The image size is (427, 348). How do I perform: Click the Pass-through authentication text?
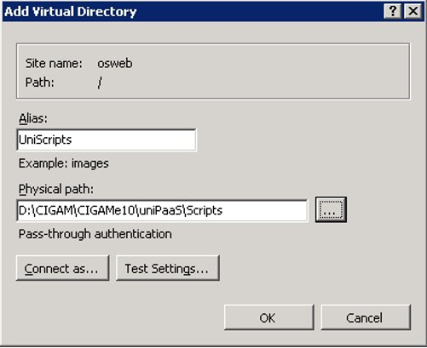tap(95, 234)
